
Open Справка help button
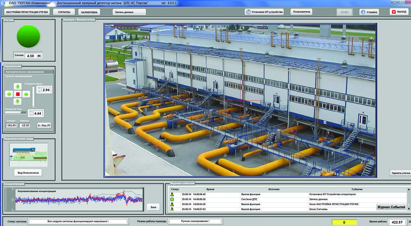tap(369, 12)
